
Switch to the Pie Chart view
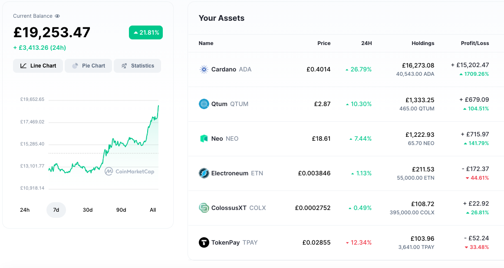[89, 66]
